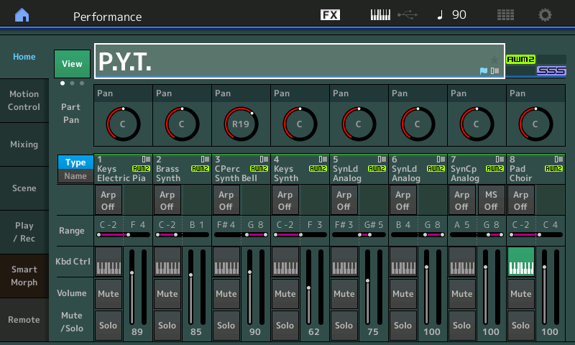The image size is (575, 345).
Task: Mute Part 3 CPerc Synth Bell
Action: tap(226, 293)
